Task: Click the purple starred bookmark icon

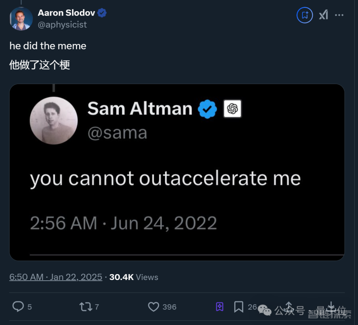Action: click(220, 307)
